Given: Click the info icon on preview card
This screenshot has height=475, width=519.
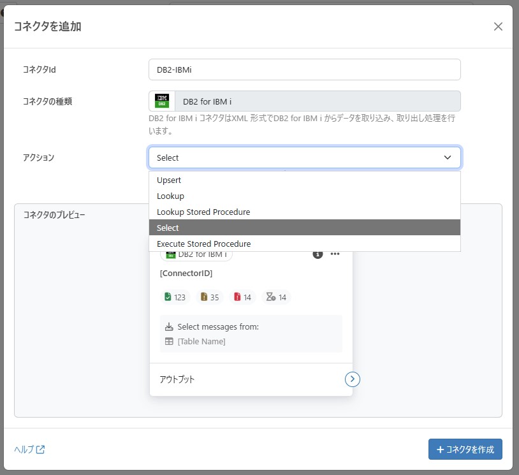Looking at the screenshot, I should point(318,254).
